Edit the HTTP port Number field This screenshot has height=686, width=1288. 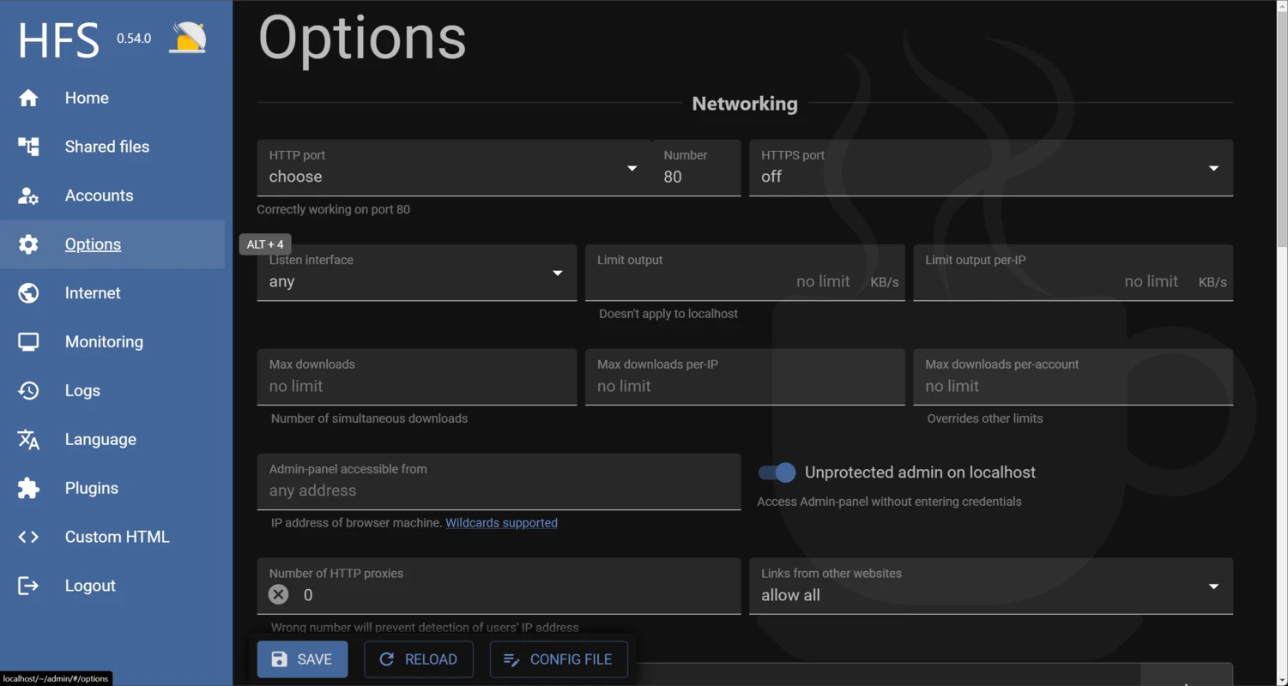[x=696, y=168]
